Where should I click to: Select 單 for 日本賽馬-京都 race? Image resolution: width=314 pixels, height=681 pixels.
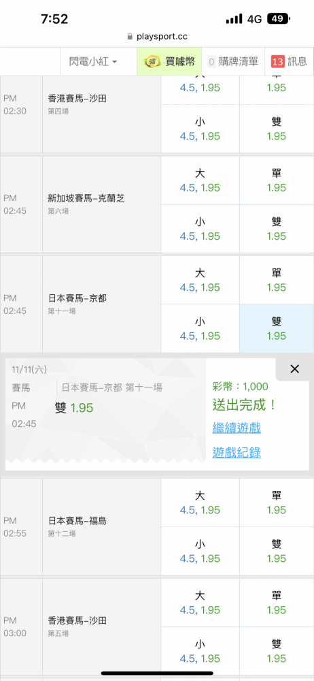(277, 280)
